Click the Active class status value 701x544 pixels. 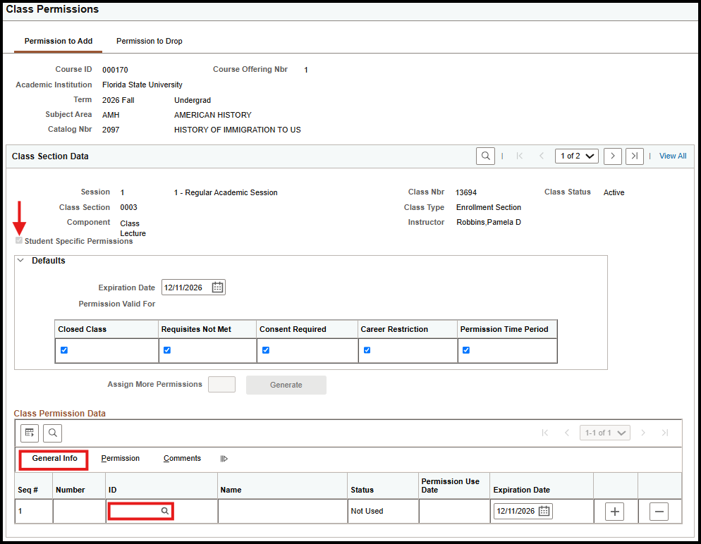click(x=614, y=192)
